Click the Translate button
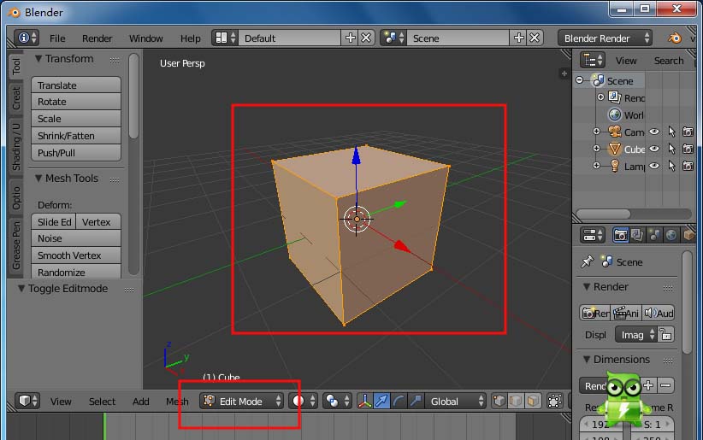 click(76, 85)
